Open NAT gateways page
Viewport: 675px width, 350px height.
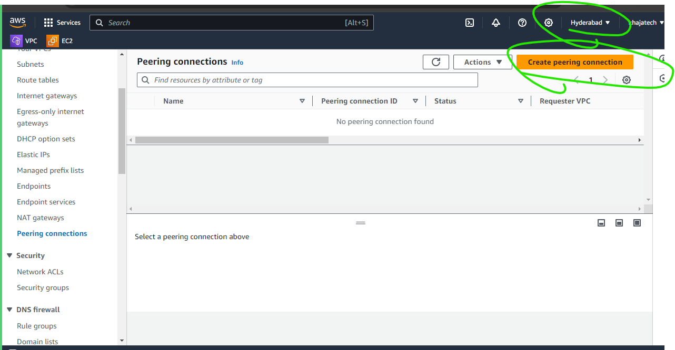tap(41, 218)
